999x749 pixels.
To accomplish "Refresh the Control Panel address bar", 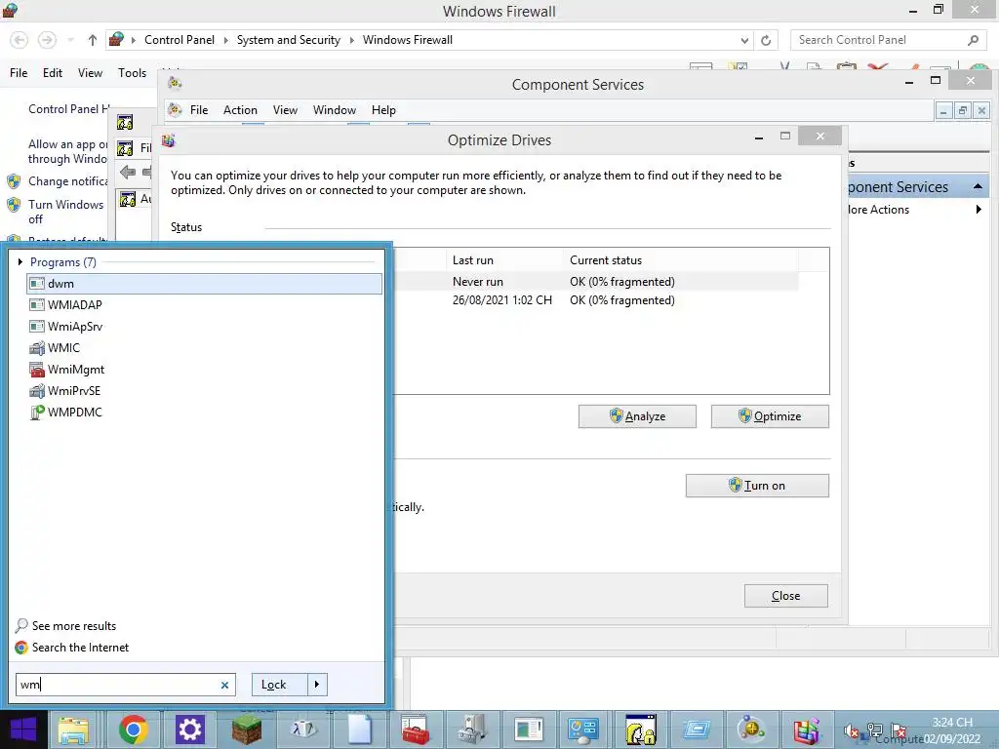I will (766, 40).
